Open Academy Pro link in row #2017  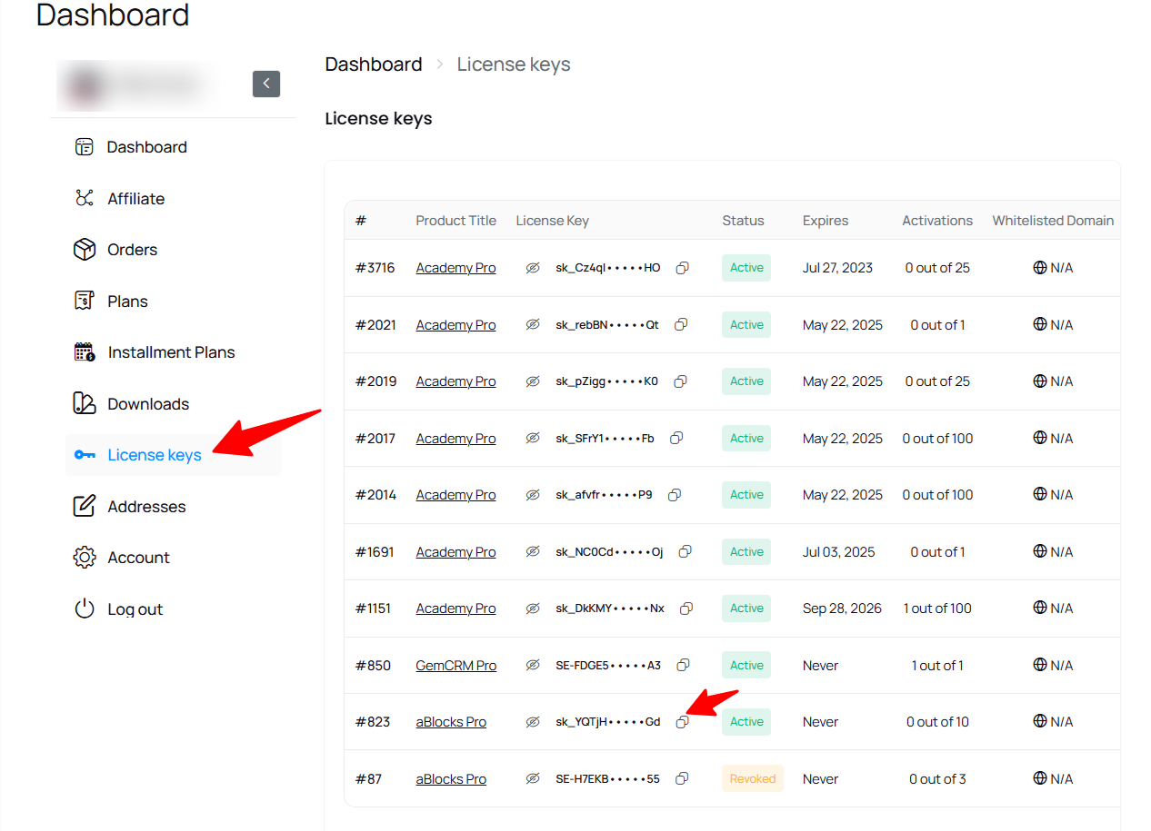(x=455, y=439)
